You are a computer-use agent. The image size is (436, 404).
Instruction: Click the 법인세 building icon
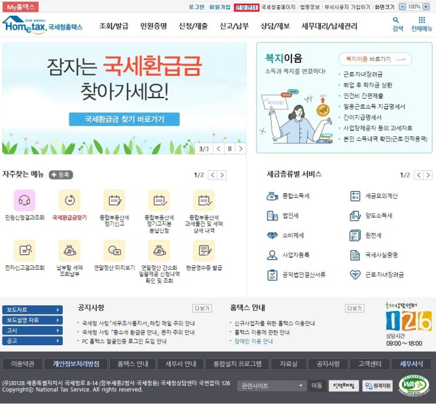[x=272, y=216]
